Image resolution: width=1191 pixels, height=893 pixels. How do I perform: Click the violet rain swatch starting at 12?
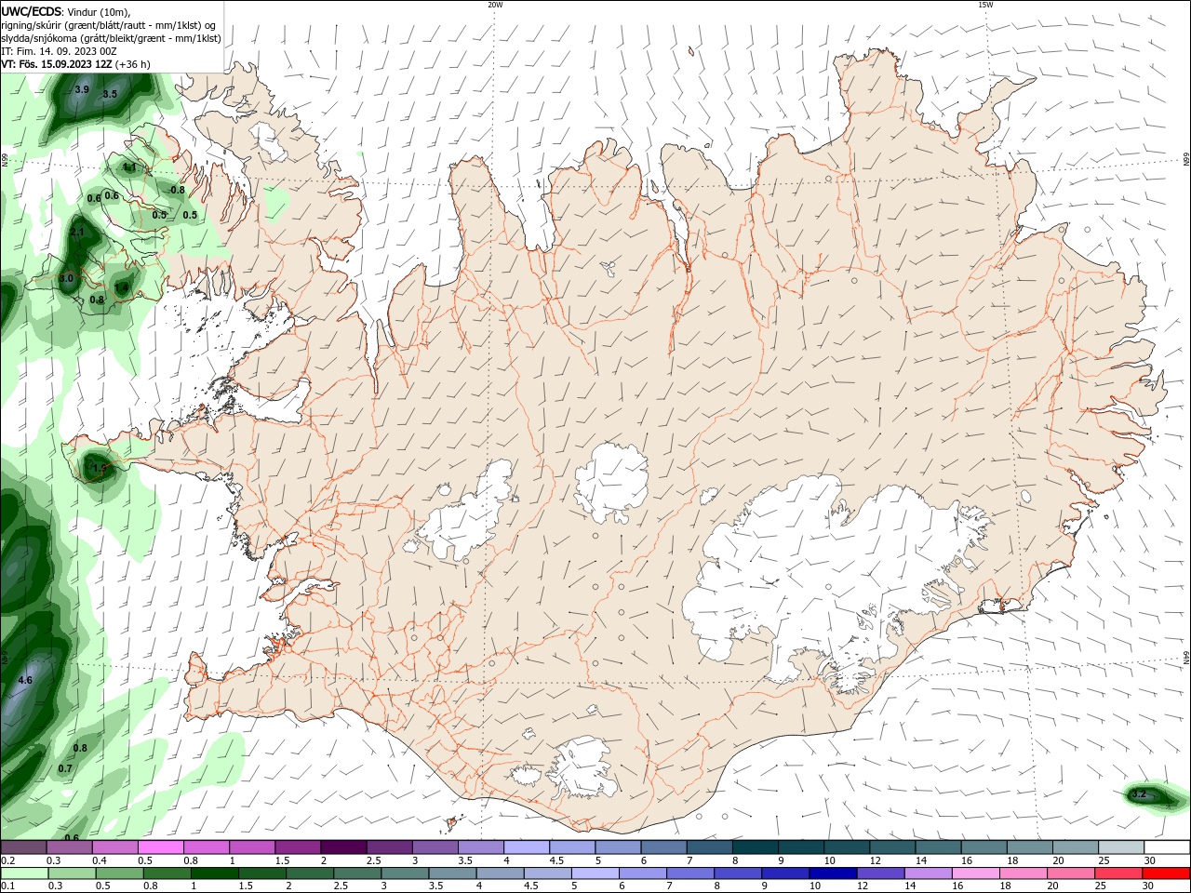(881, 873)
